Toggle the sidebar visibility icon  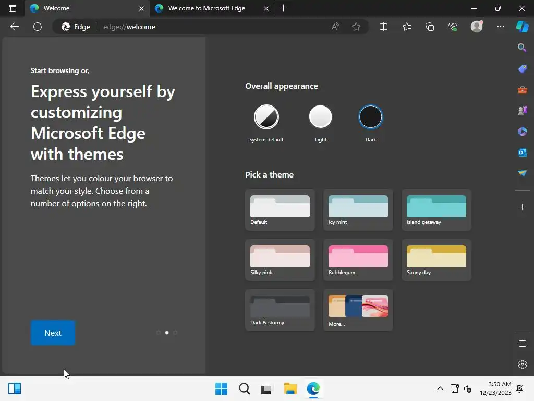522,344
